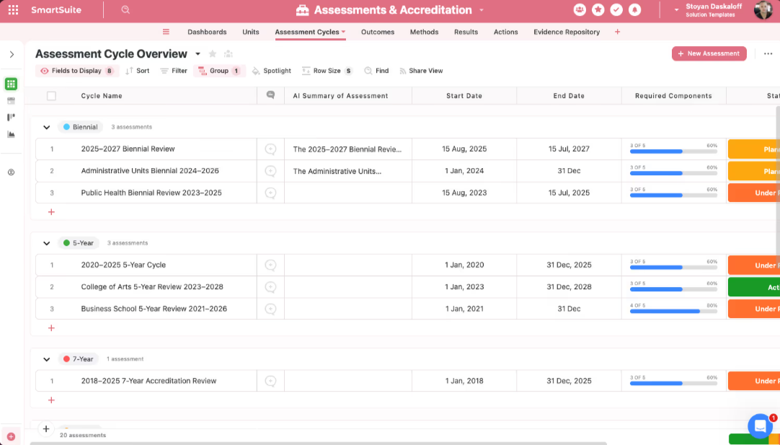Switch to the Actions tab

(506, 32)
